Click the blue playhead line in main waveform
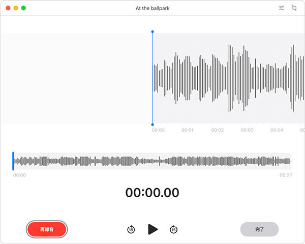This screenshot has width=305, height=244. tap(152, 78)
